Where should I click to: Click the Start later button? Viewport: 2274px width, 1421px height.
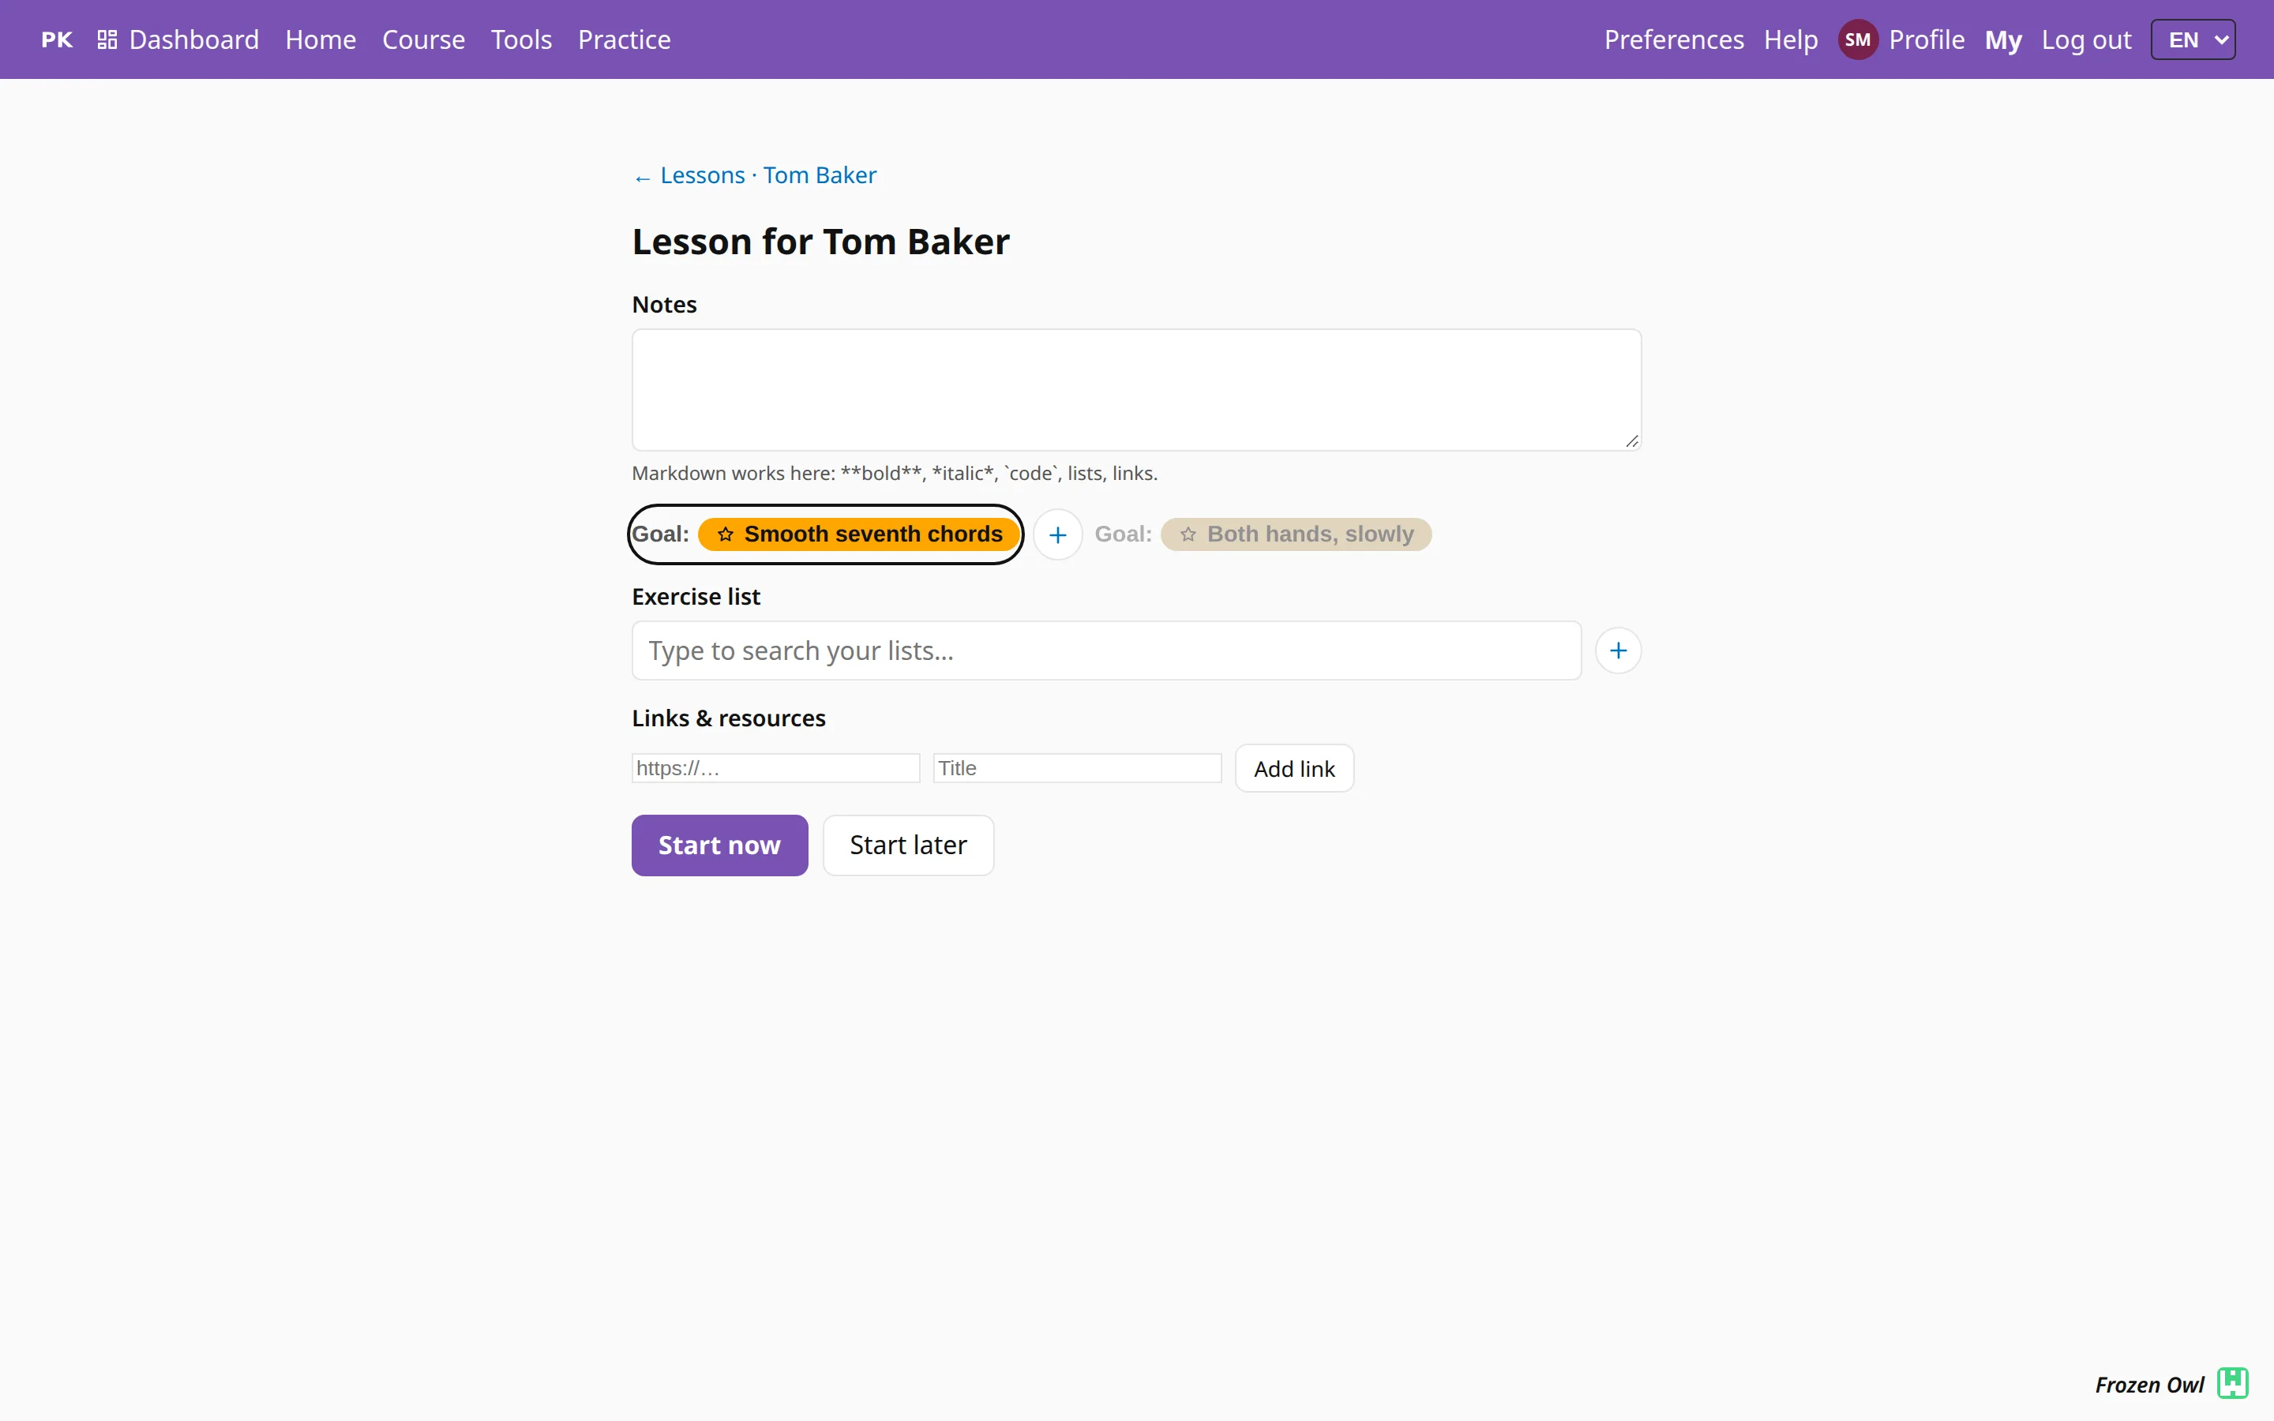908,845
